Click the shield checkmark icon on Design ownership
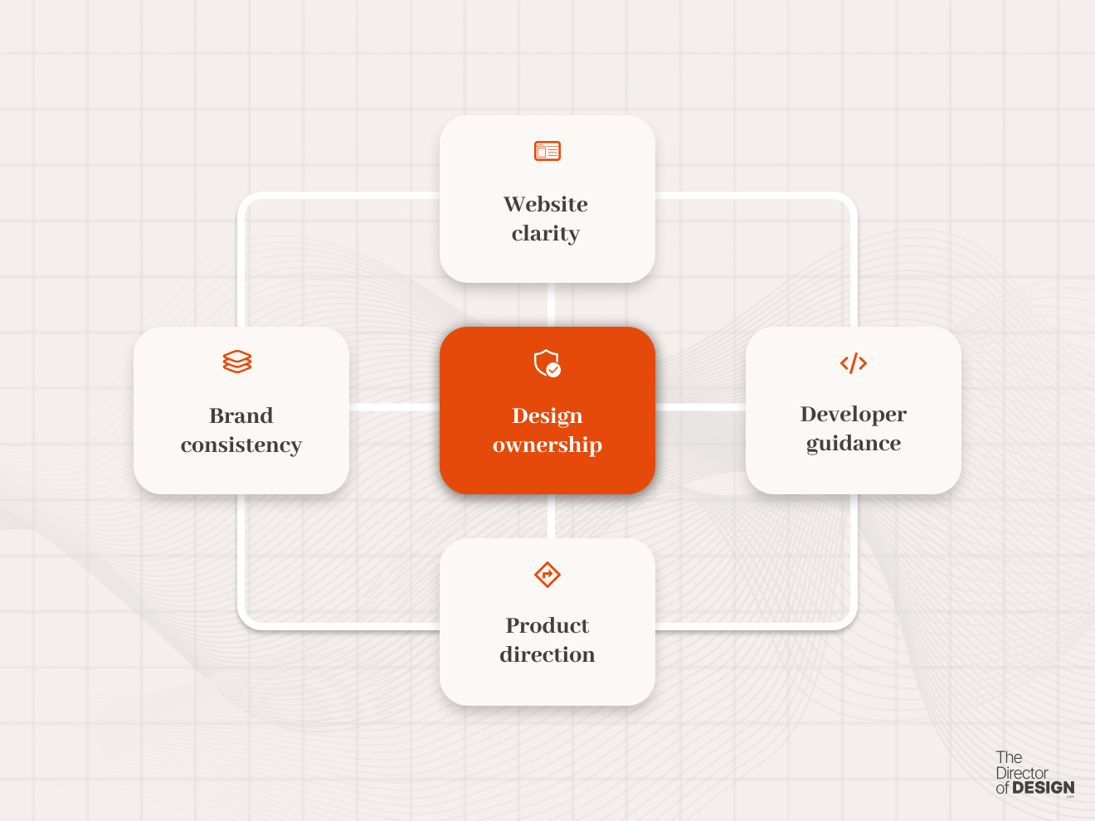Viewport: 1095px width, 821px height. pos(547,364)
